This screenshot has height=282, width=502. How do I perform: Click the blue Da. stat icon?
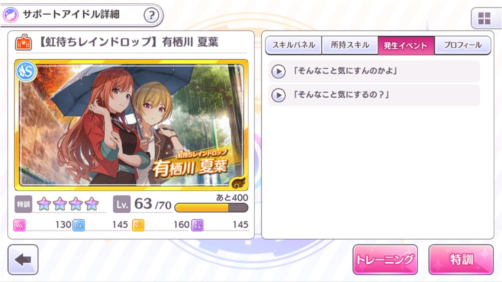(78, 225)
